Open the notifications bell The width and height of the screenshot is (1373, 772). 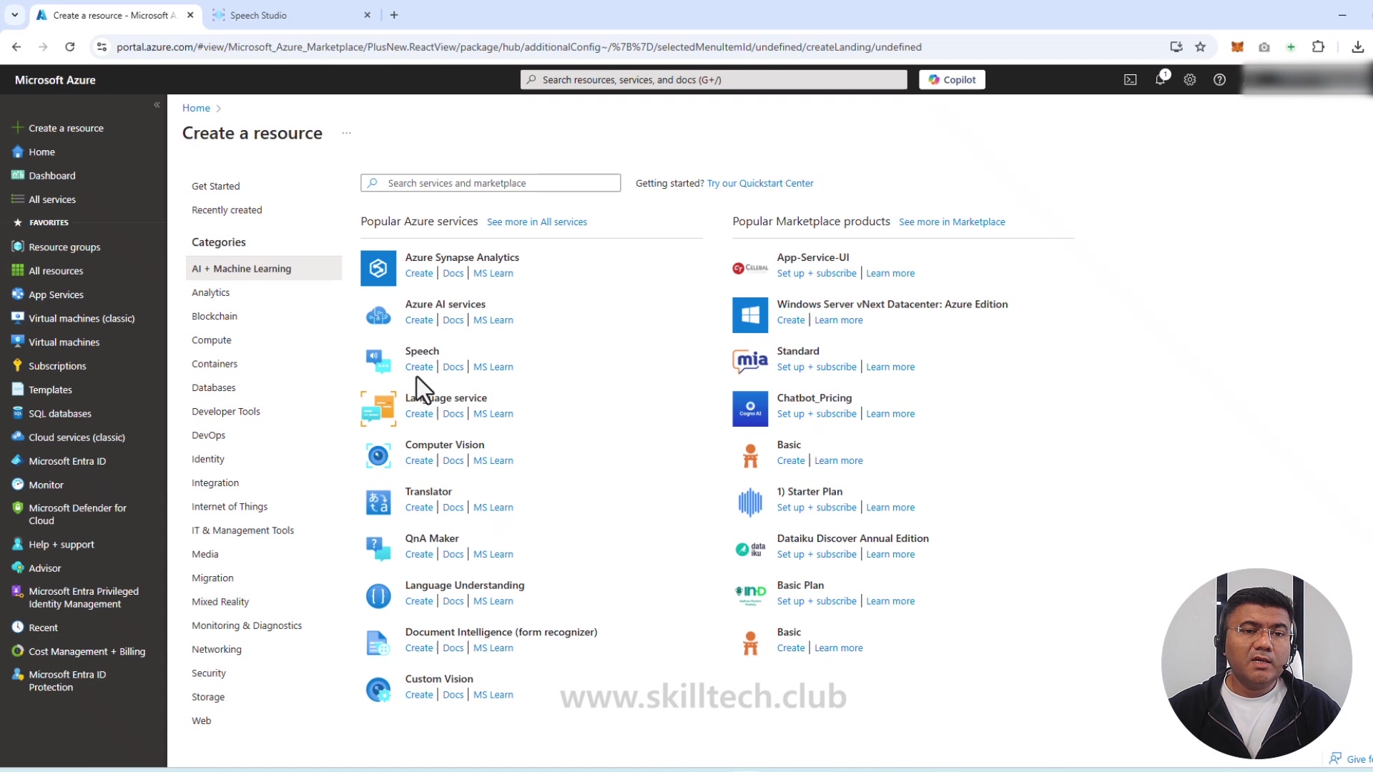tap(1160, 79)
